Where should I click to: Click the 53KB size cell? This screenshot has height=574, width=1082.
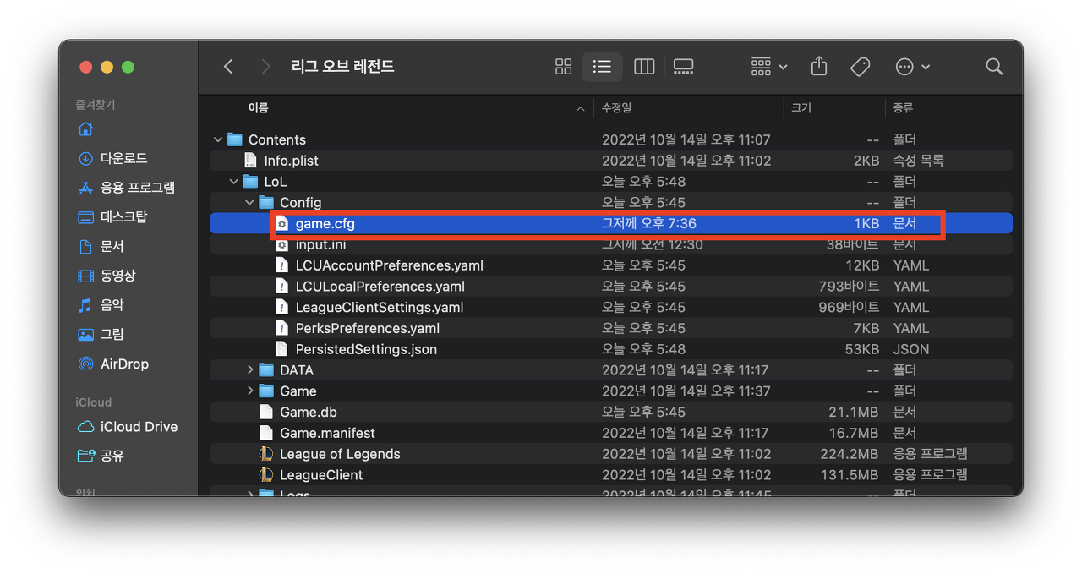(x=861, y=349)
